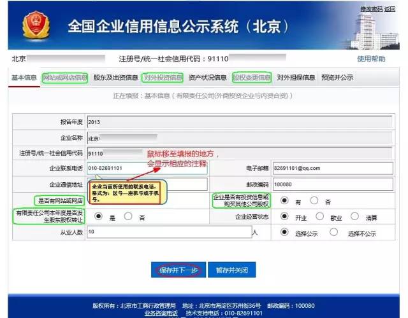This screenshot has height=318, width=408.
Task: Click the national emblem logo in header
Action: click(x=34, y=26)
